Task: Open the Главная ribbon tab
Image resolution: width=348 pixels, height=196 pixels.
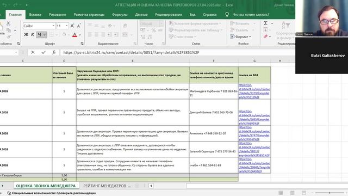Action: [x=15, y=15]
